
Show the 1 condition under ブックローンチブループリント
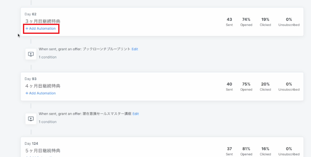(48, 57)
